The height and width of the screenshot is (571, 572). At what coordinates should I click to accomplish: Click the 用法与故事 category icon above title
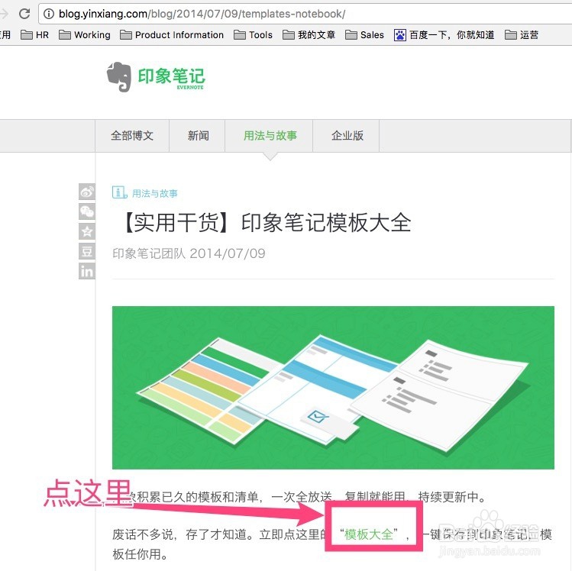point(119,192)
